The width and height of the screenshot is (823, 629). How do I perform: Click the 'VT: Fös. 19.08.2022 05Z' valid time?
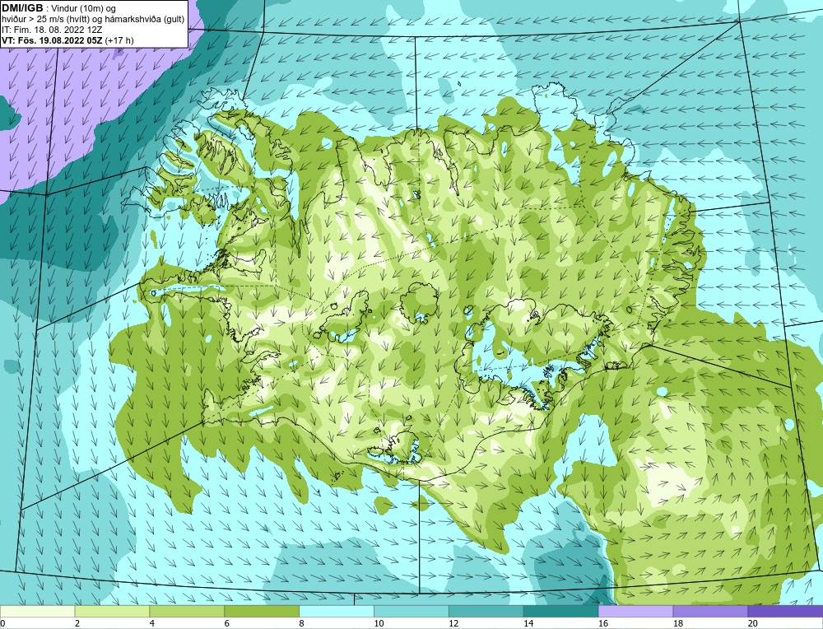tap(53, 40)
